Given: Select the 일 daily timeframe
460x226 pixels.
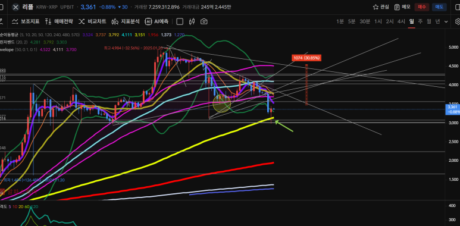Looking at the screenshot, I should pos(412,21).
